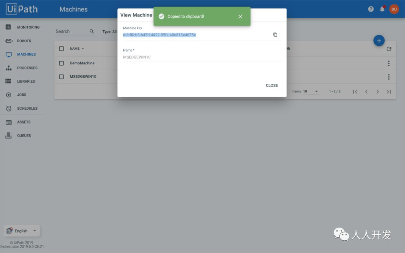Go to Robots in the sidebar

(x=24, y=41)
